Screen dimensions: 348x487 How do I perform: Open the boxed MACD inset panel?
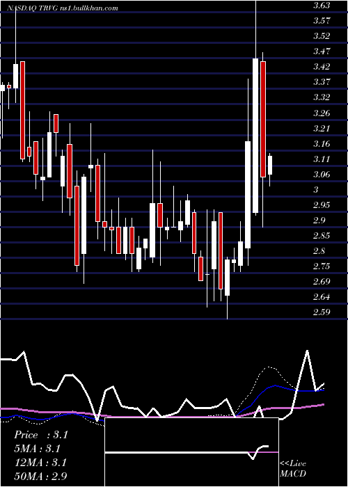click(191, 452)
